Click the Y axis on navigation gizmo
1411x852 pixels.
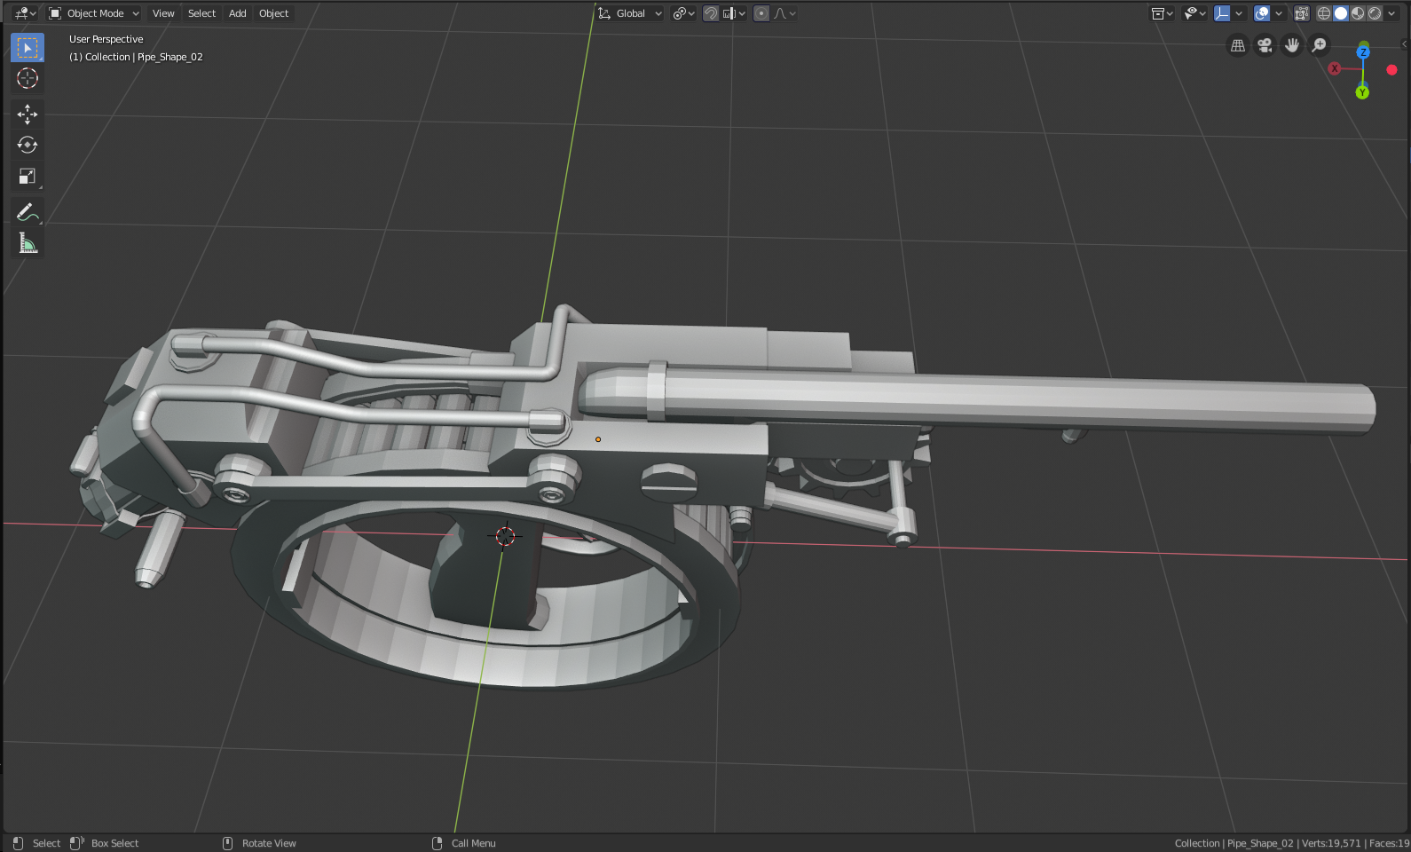click(1362, 92)
